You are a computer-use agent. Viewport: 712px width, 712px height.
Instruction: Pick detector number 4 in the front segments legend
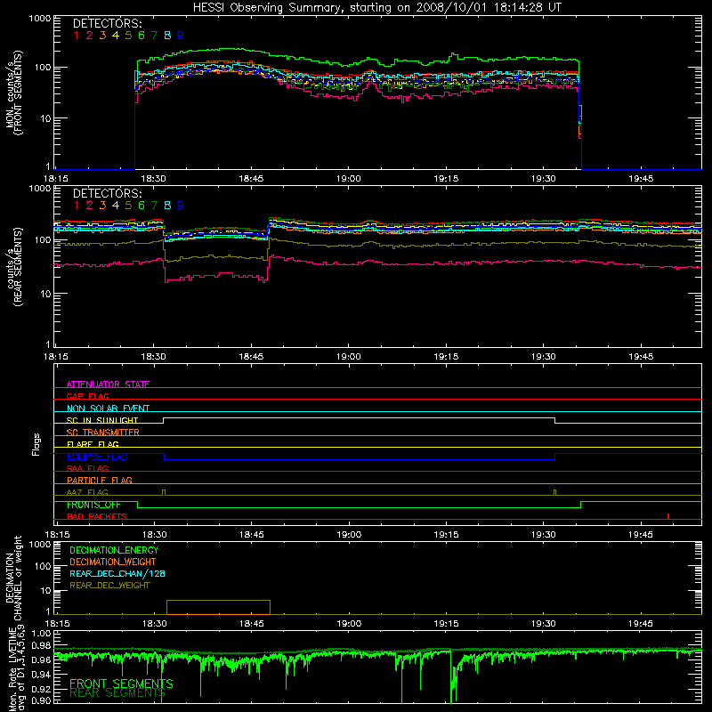pyautogui.click(x=116, y=36)
